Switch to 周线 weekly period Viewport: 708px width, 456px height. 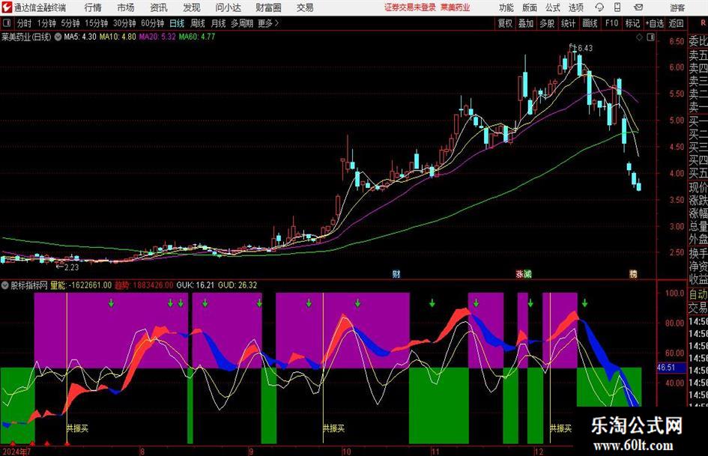click(197, 23)
